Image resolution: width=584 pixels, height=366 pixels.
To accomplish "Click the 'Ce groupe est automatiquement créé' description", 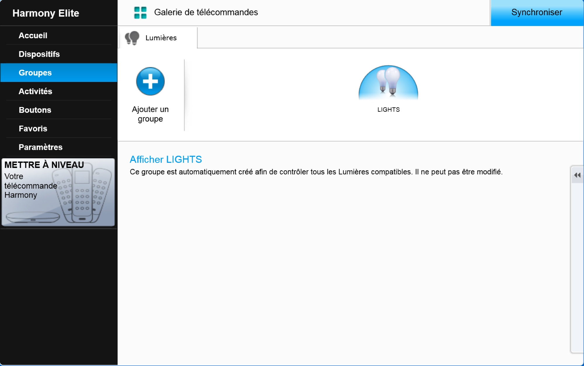I will 316,172.
